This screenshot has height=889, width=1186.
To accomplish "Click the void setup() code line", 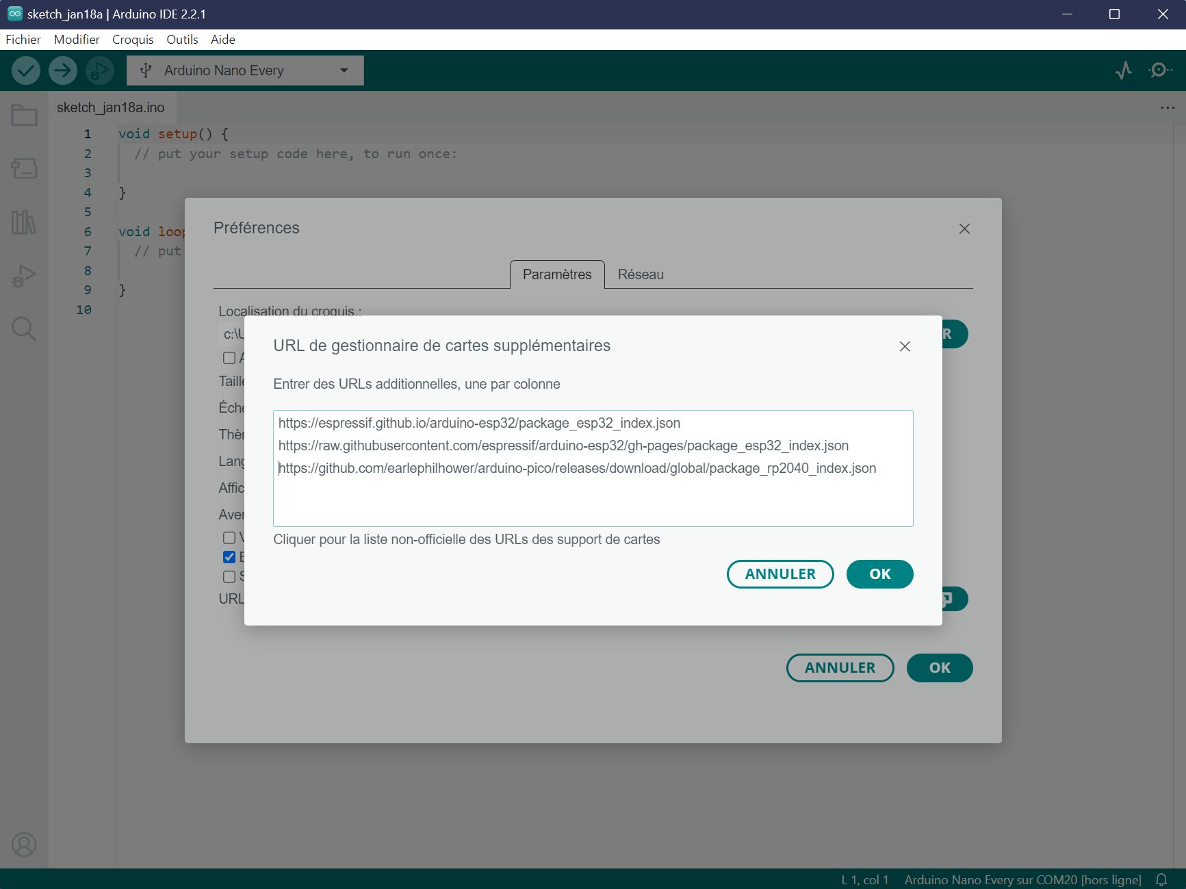I will coord(173,134).
